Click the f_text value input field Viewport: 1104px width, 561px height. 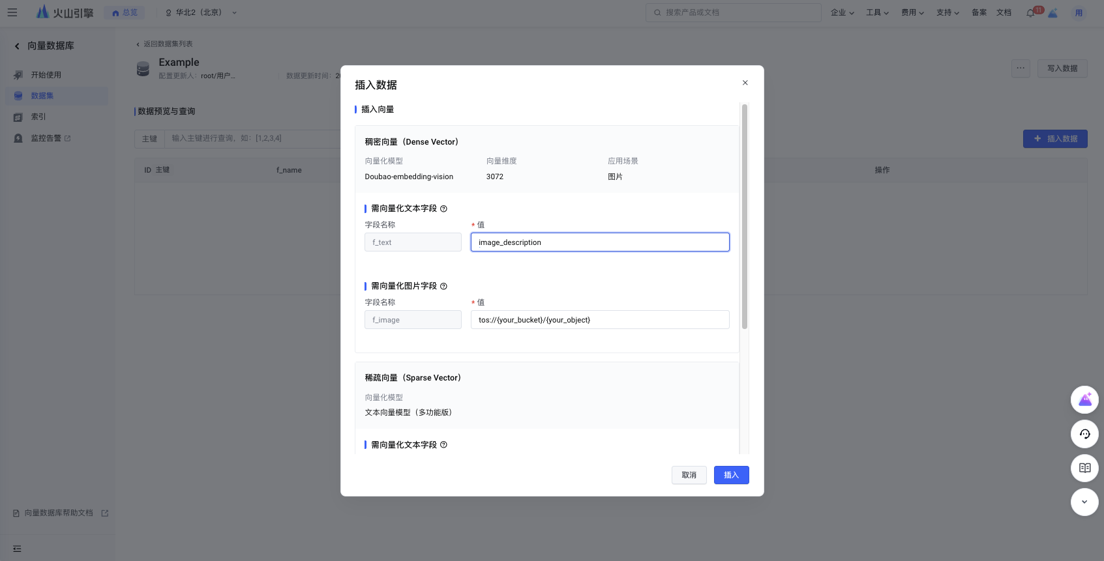(600, 242)
